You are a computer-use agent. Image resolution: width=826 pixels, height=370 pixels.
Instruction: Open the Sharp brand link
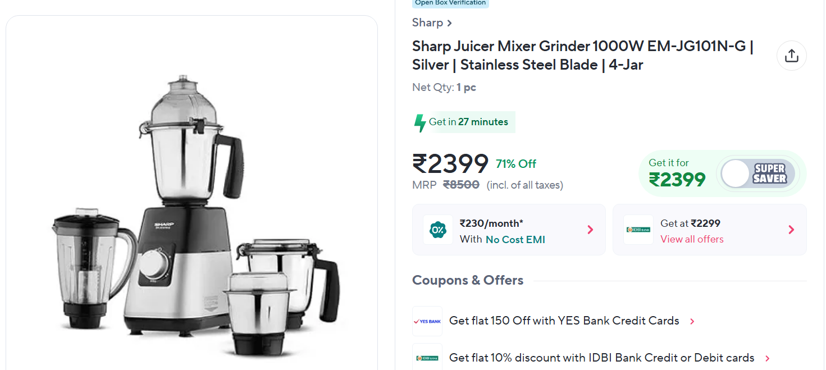(x=432, y=22)
